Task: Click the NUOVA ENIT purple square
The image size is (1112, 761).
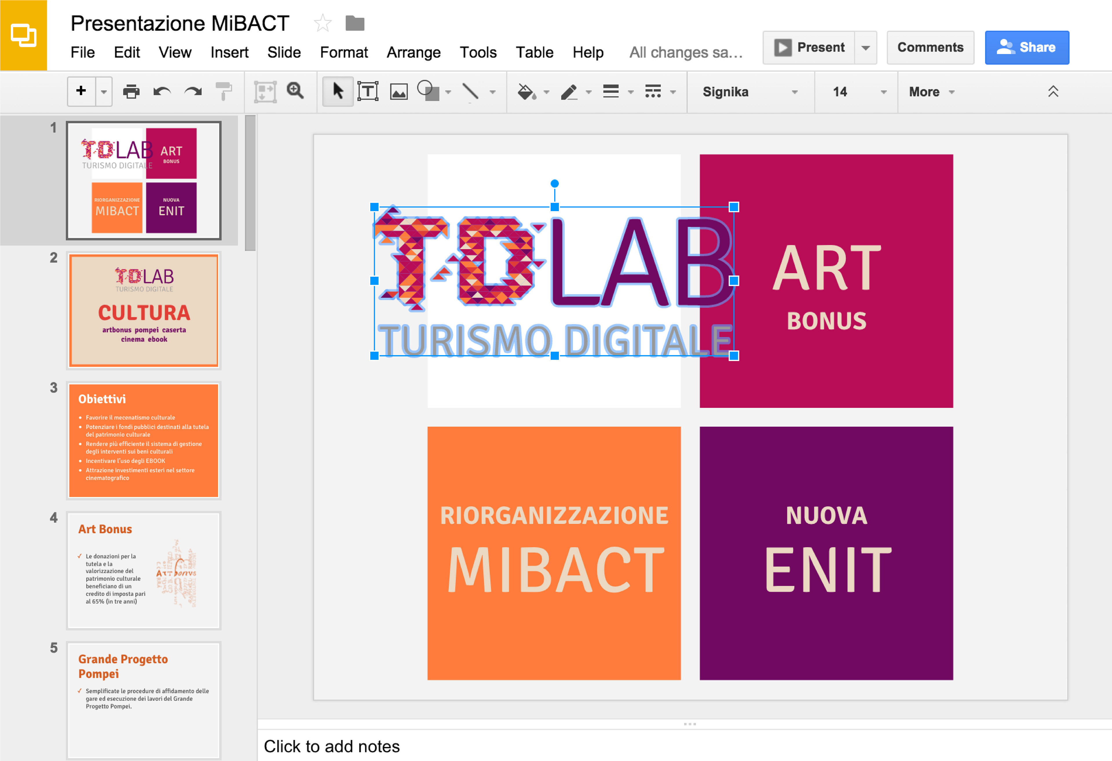Action: coord(826,553)
